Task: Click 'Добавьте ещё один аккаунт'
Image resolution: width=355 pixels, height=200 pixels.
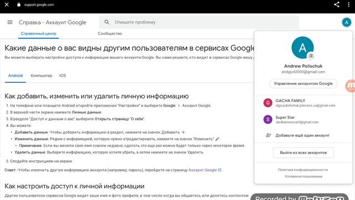Action: click(x=303, y=136)
